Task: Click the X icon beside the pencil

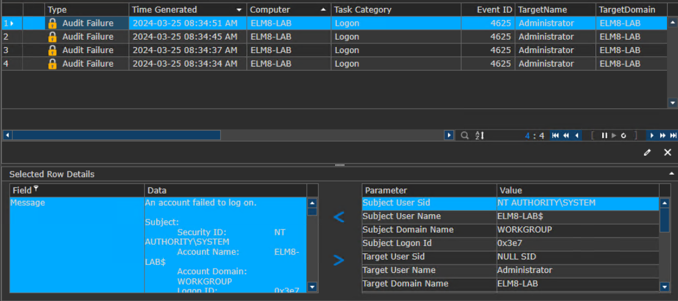Action: (x=668, y=152)
